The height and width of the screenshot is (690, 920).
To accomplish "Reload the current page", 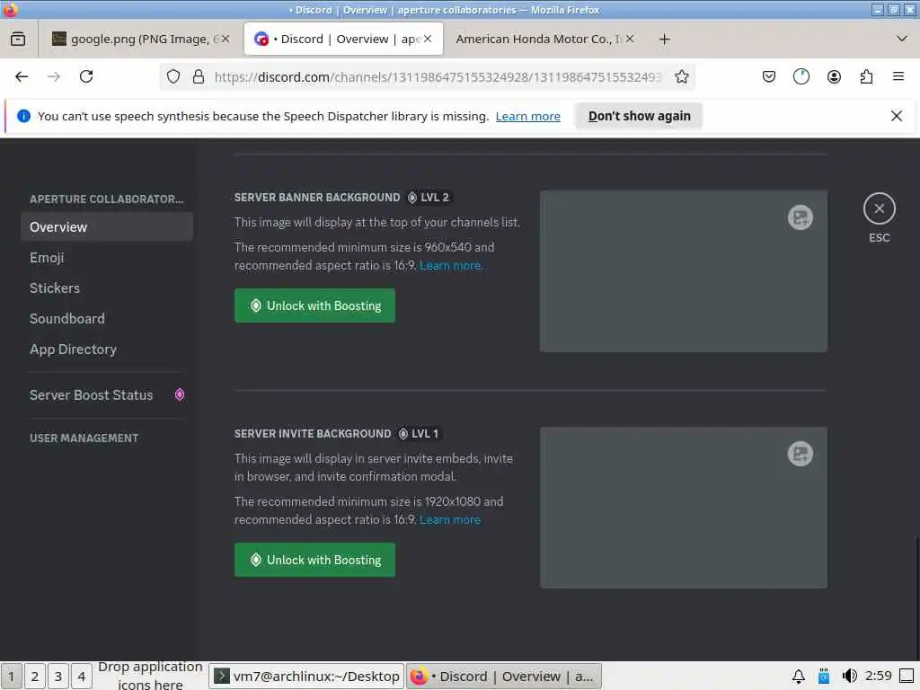I will 86,77.
